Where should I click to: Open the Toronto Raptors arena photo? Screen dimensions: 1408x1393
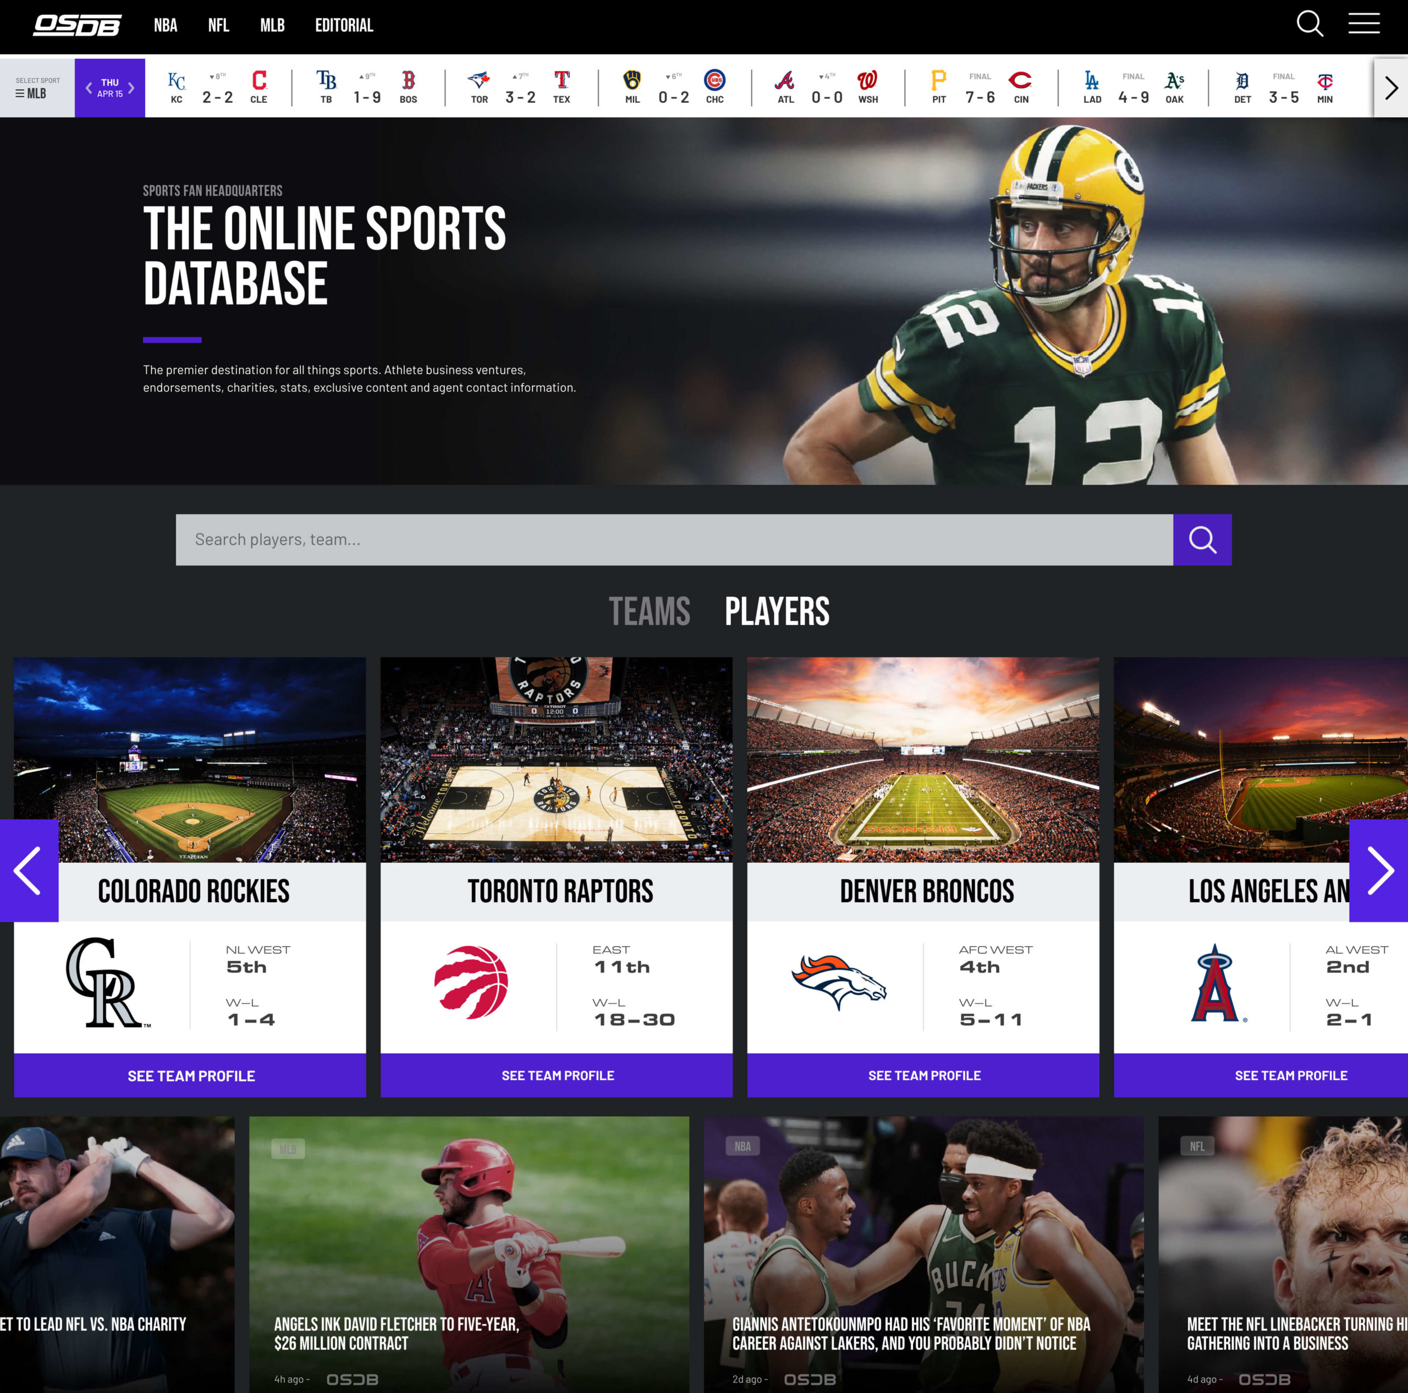557,760
